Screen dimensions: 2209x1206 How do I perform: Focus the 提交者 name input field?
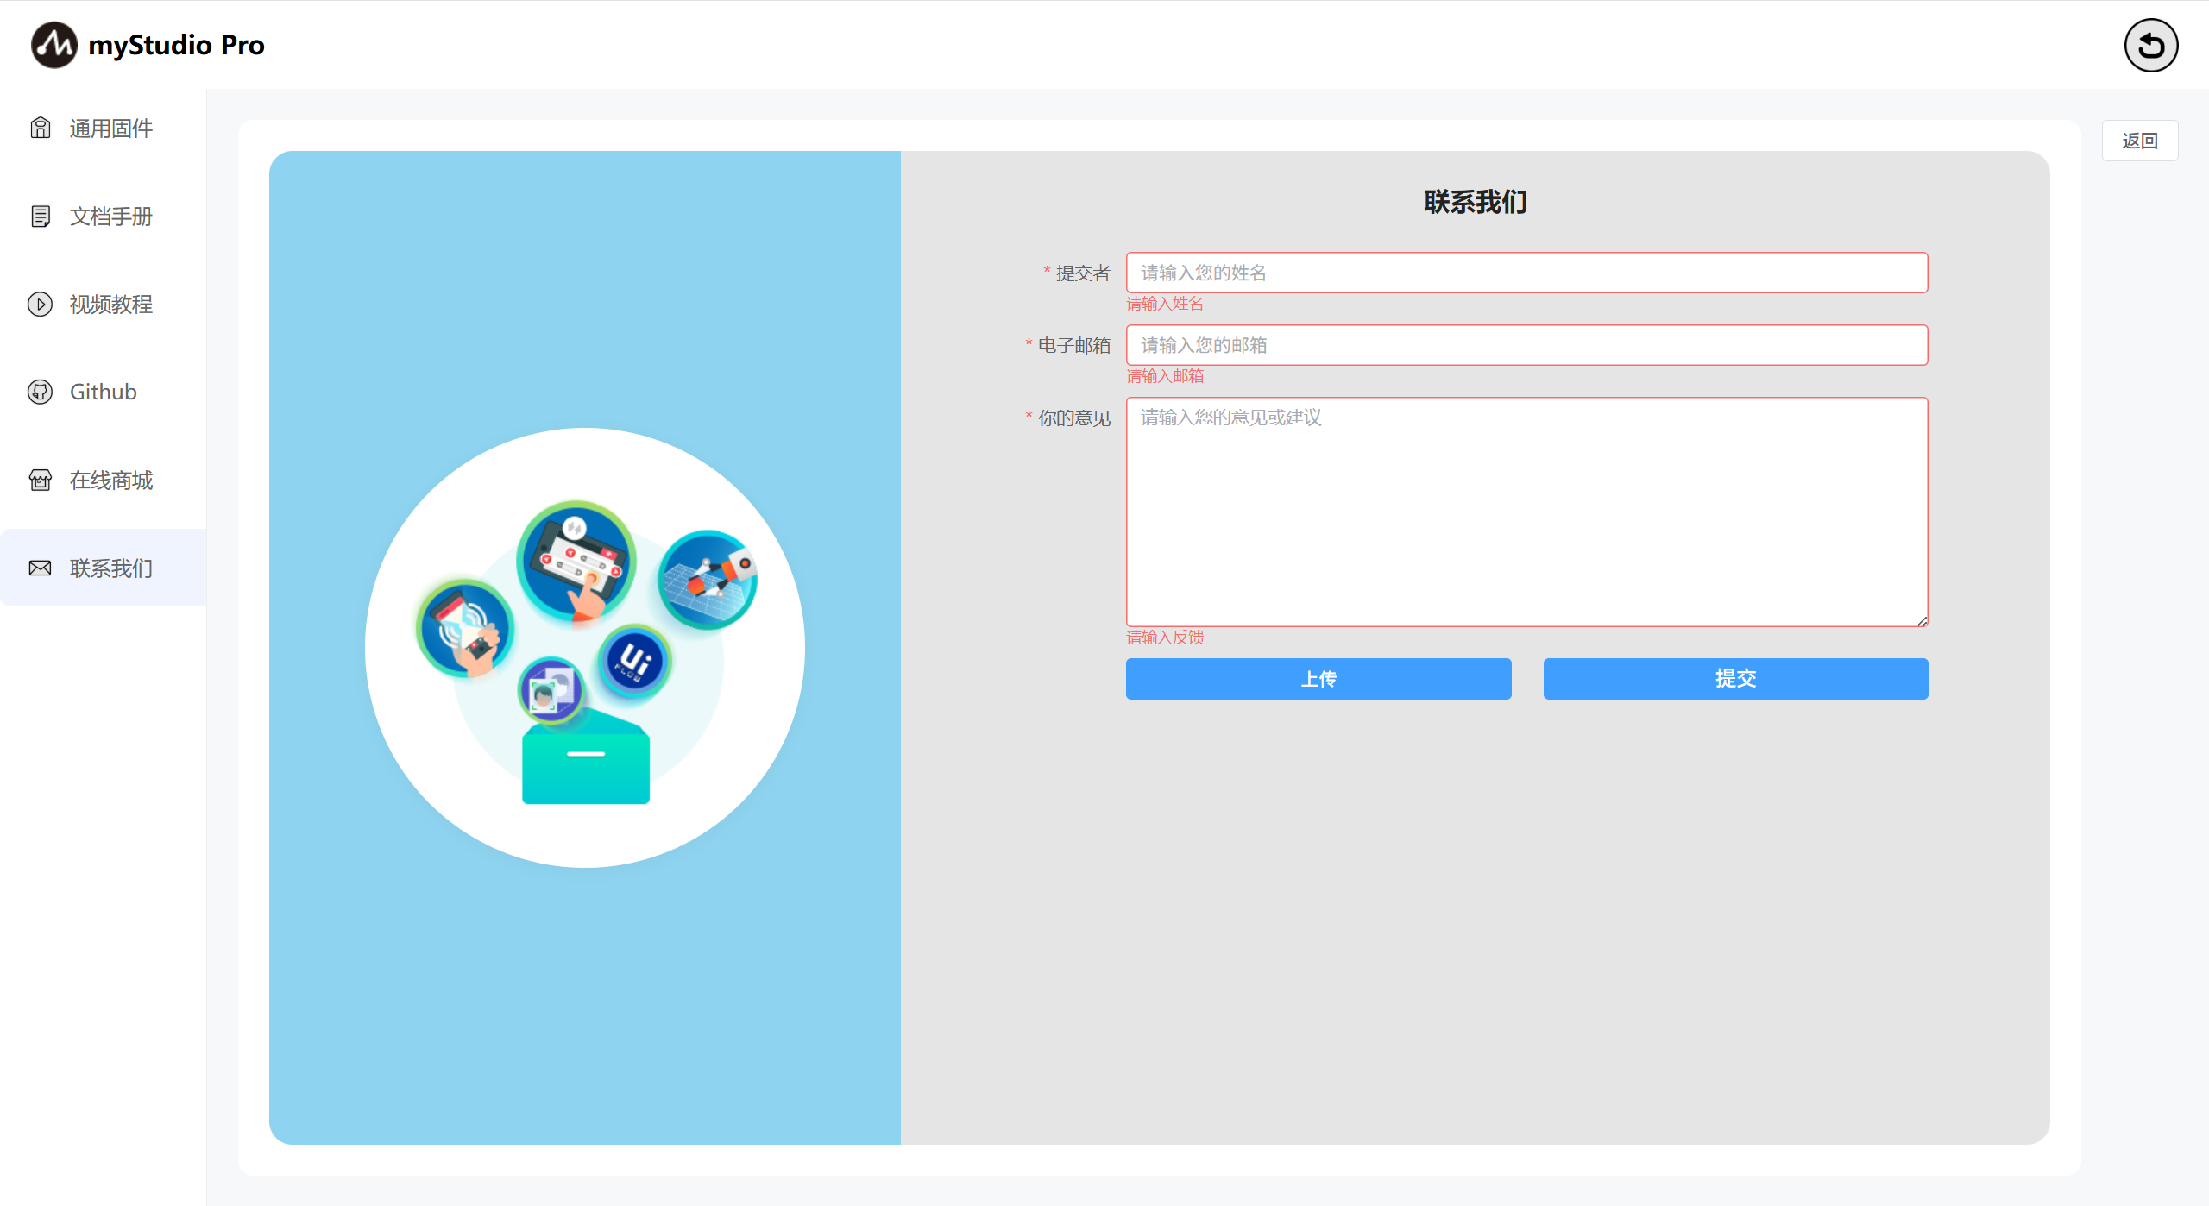click(x=1526, y=273)
